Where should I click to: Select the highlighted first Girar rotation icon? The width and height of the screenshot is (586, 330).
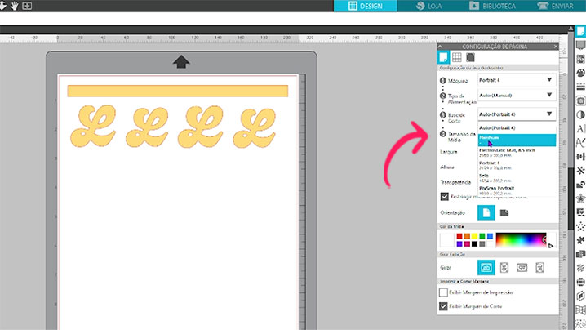[487, 267]
